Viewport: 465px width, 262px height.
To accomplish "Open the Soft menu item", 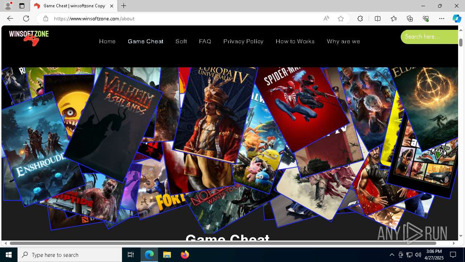I will [181, 41].
